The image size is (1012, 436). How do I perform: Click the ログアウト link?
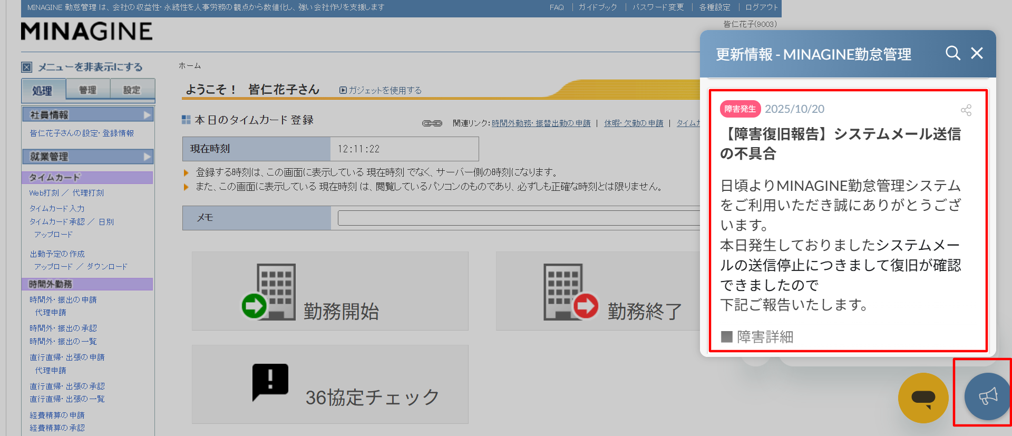(761, 7)
